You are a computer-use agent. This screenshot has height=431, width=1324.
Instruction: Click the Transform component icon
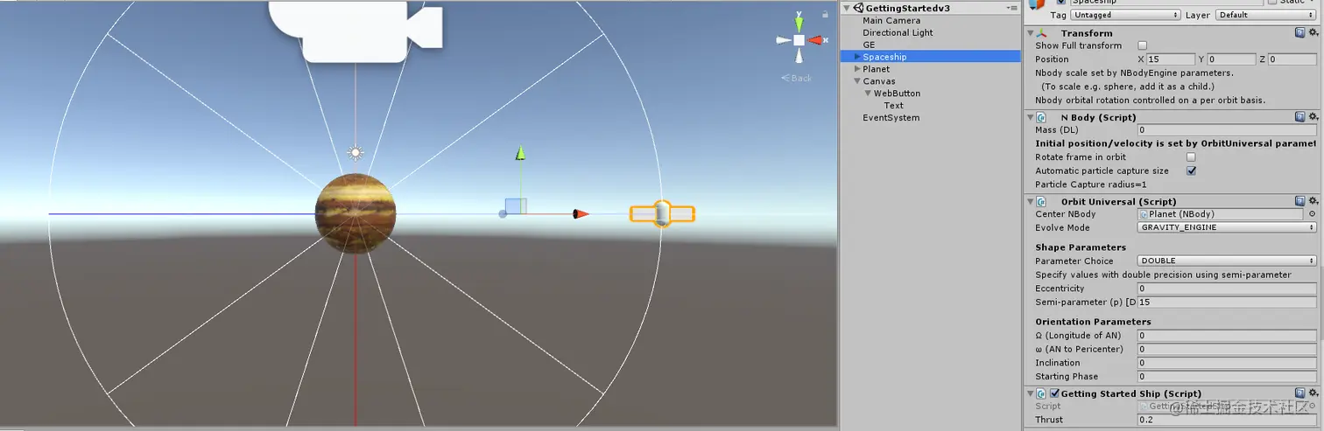1042,33
